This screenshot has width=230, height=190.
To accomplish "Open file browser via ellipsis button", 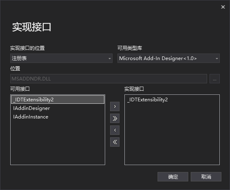I will point(214,79).
